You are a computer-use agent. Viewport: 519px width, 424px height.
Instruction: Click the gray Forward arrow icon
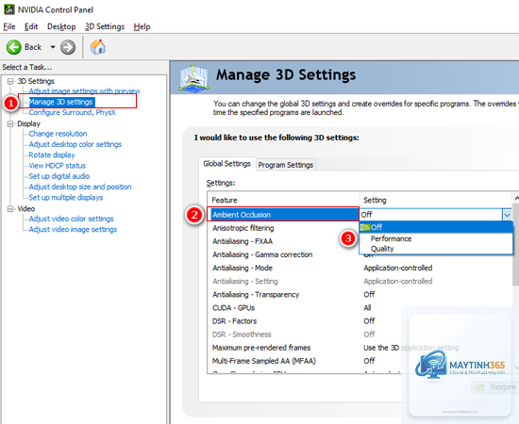68,47
